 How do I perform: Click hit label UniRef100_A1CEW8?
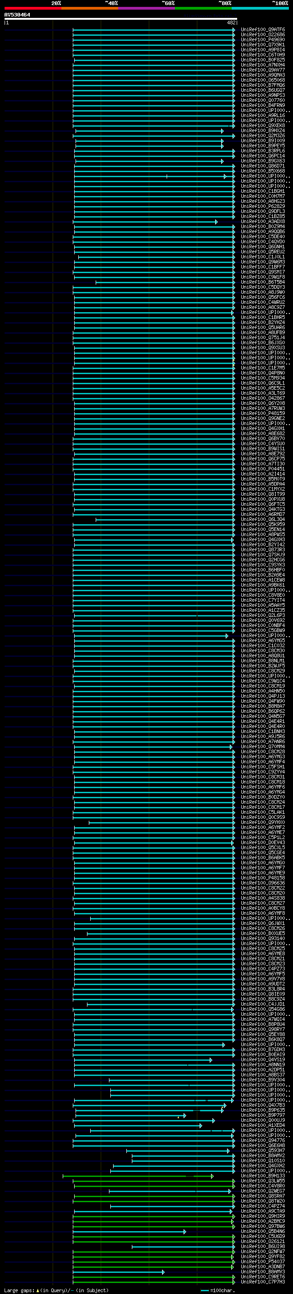click(263, 580)
